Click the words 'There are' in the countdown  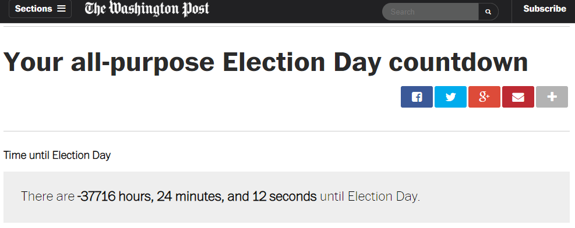pyautogui.click(x=48, y=197)
